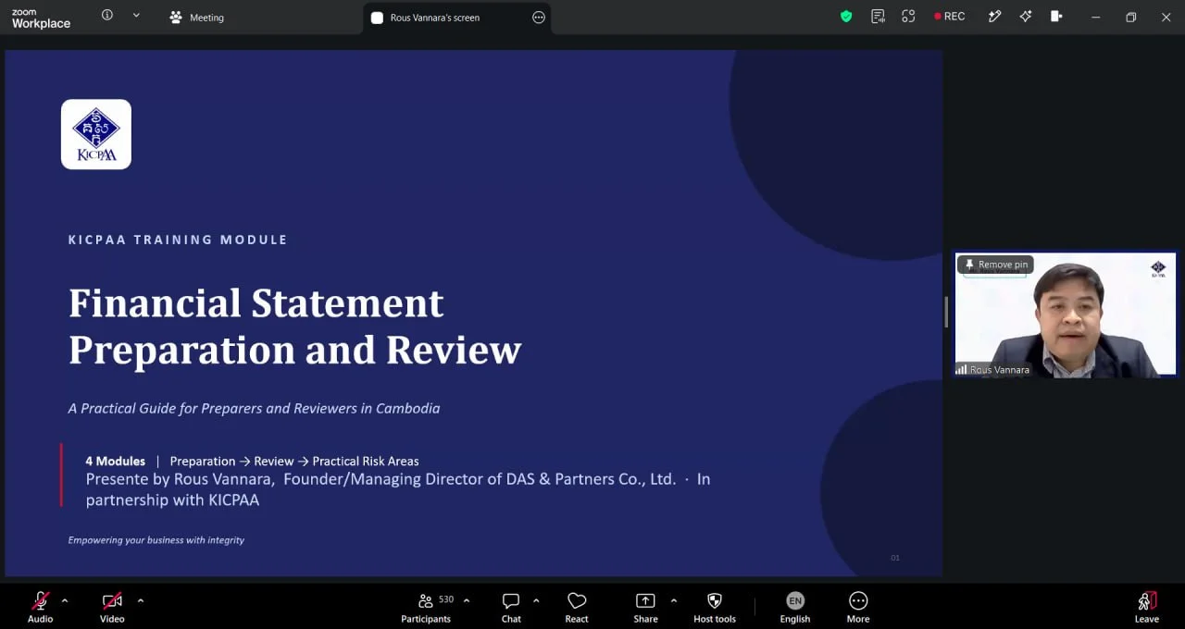Open ellipsis options on shared screen tab
Screen dimensions: 1185x629
[539, 18]
